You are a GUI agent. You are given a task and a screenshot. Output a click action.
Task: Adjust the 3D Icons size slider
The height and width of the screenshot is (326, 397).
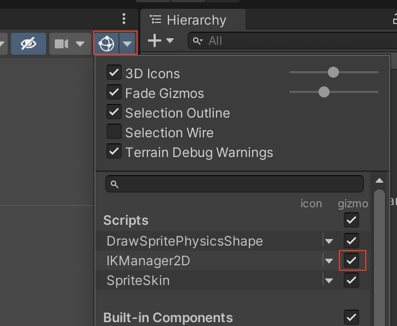(x=333, y=72)
